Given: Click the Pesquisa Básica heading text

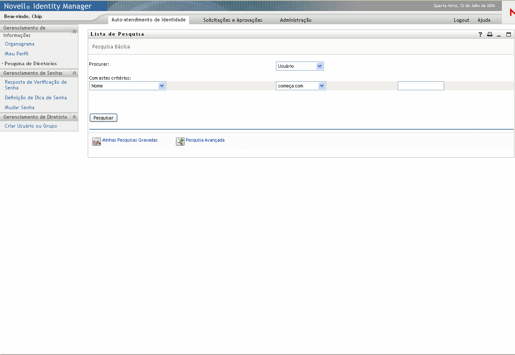Looking at the screenshot, I should tap(111, 47).
